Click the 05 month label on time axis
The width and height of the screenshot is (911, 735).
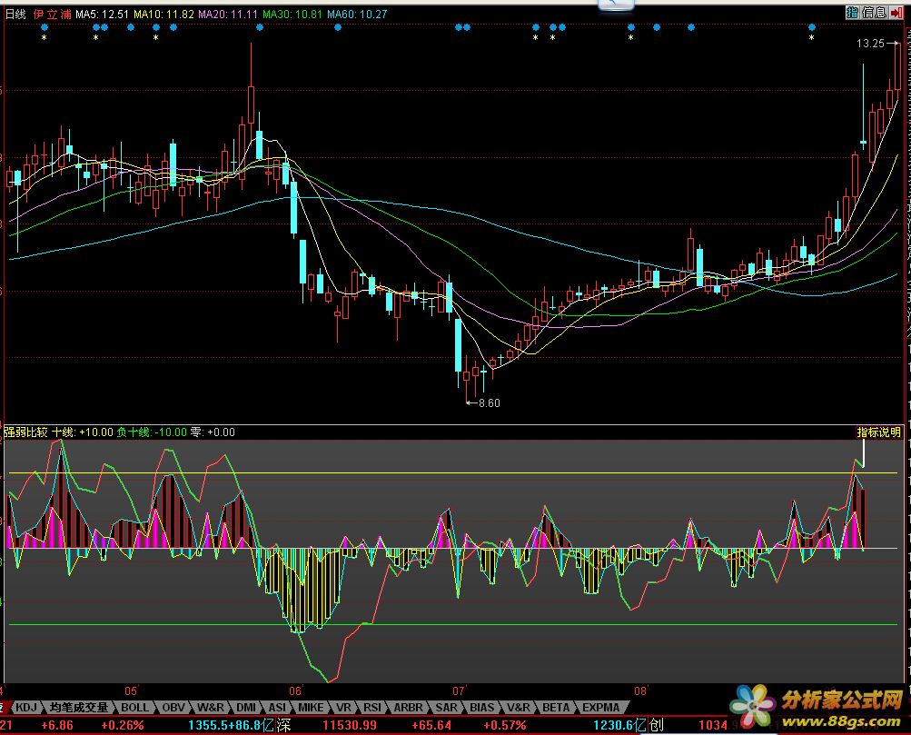pos(131,690)
